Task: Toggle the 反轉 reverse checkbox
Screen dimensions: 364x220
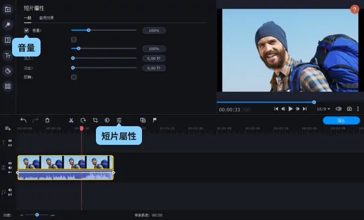Action: pos(74,77)
